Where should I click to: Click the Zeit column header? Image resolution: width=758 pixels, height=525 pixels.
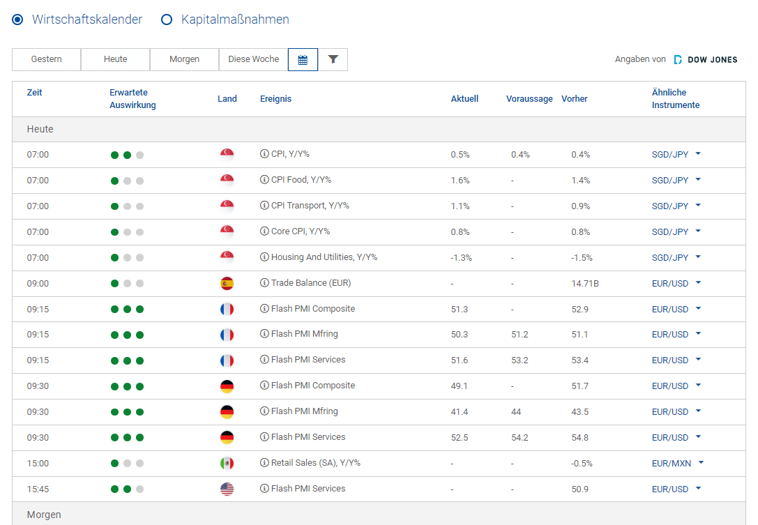34,92
